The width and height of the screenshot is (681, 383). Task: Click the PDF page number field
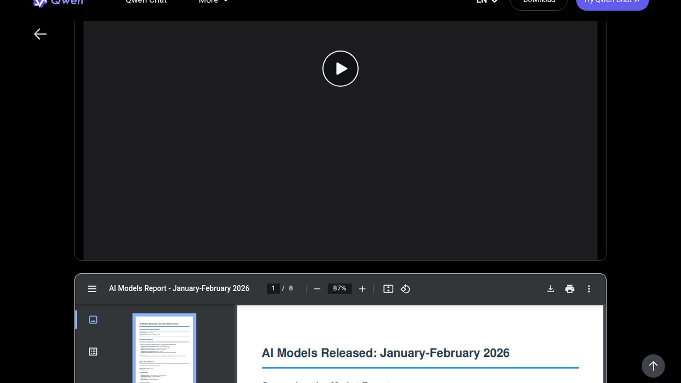273,289
